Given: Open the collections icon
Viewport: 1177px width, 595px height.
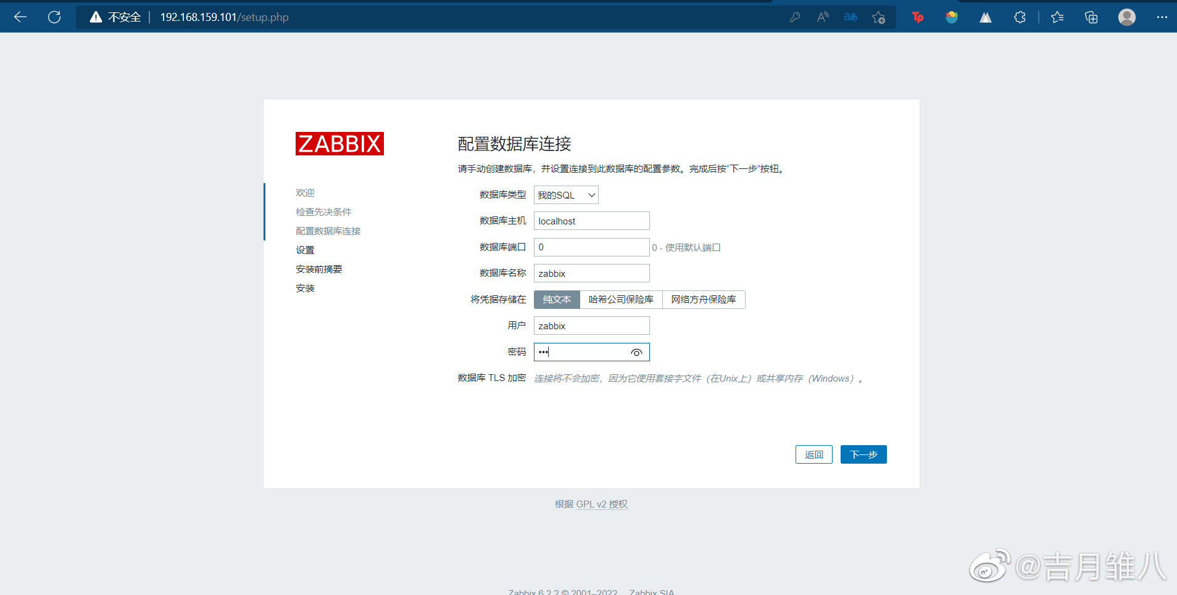Looking at the screenshot, I should tap(1091, 17).
